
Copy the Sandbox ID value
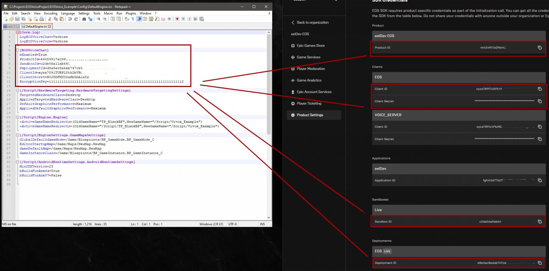coord(540,222)
